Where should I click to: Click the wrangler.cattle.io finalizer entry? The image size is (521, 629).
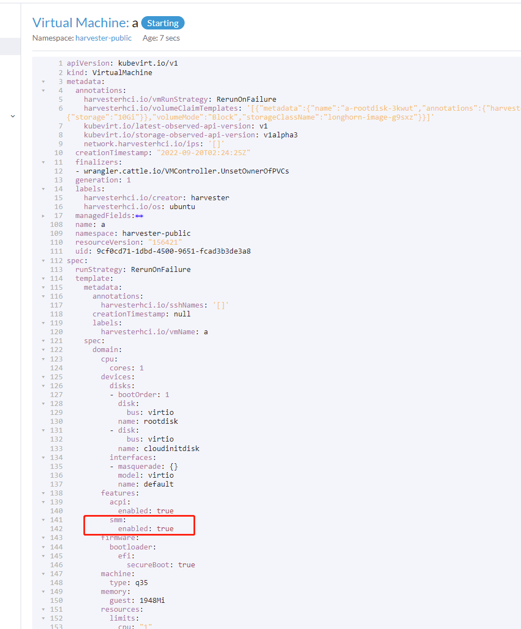click(182, 171)
